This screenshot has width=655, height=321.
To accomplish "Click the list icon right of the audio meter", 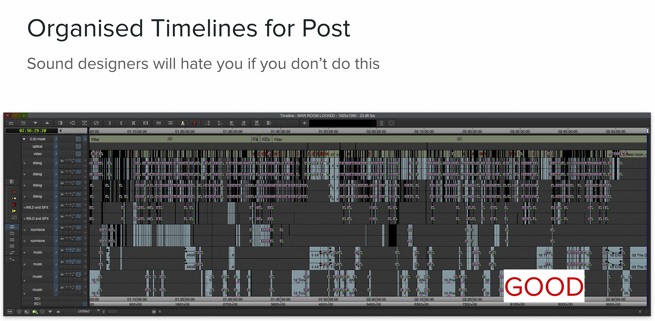I will (381, 123).
